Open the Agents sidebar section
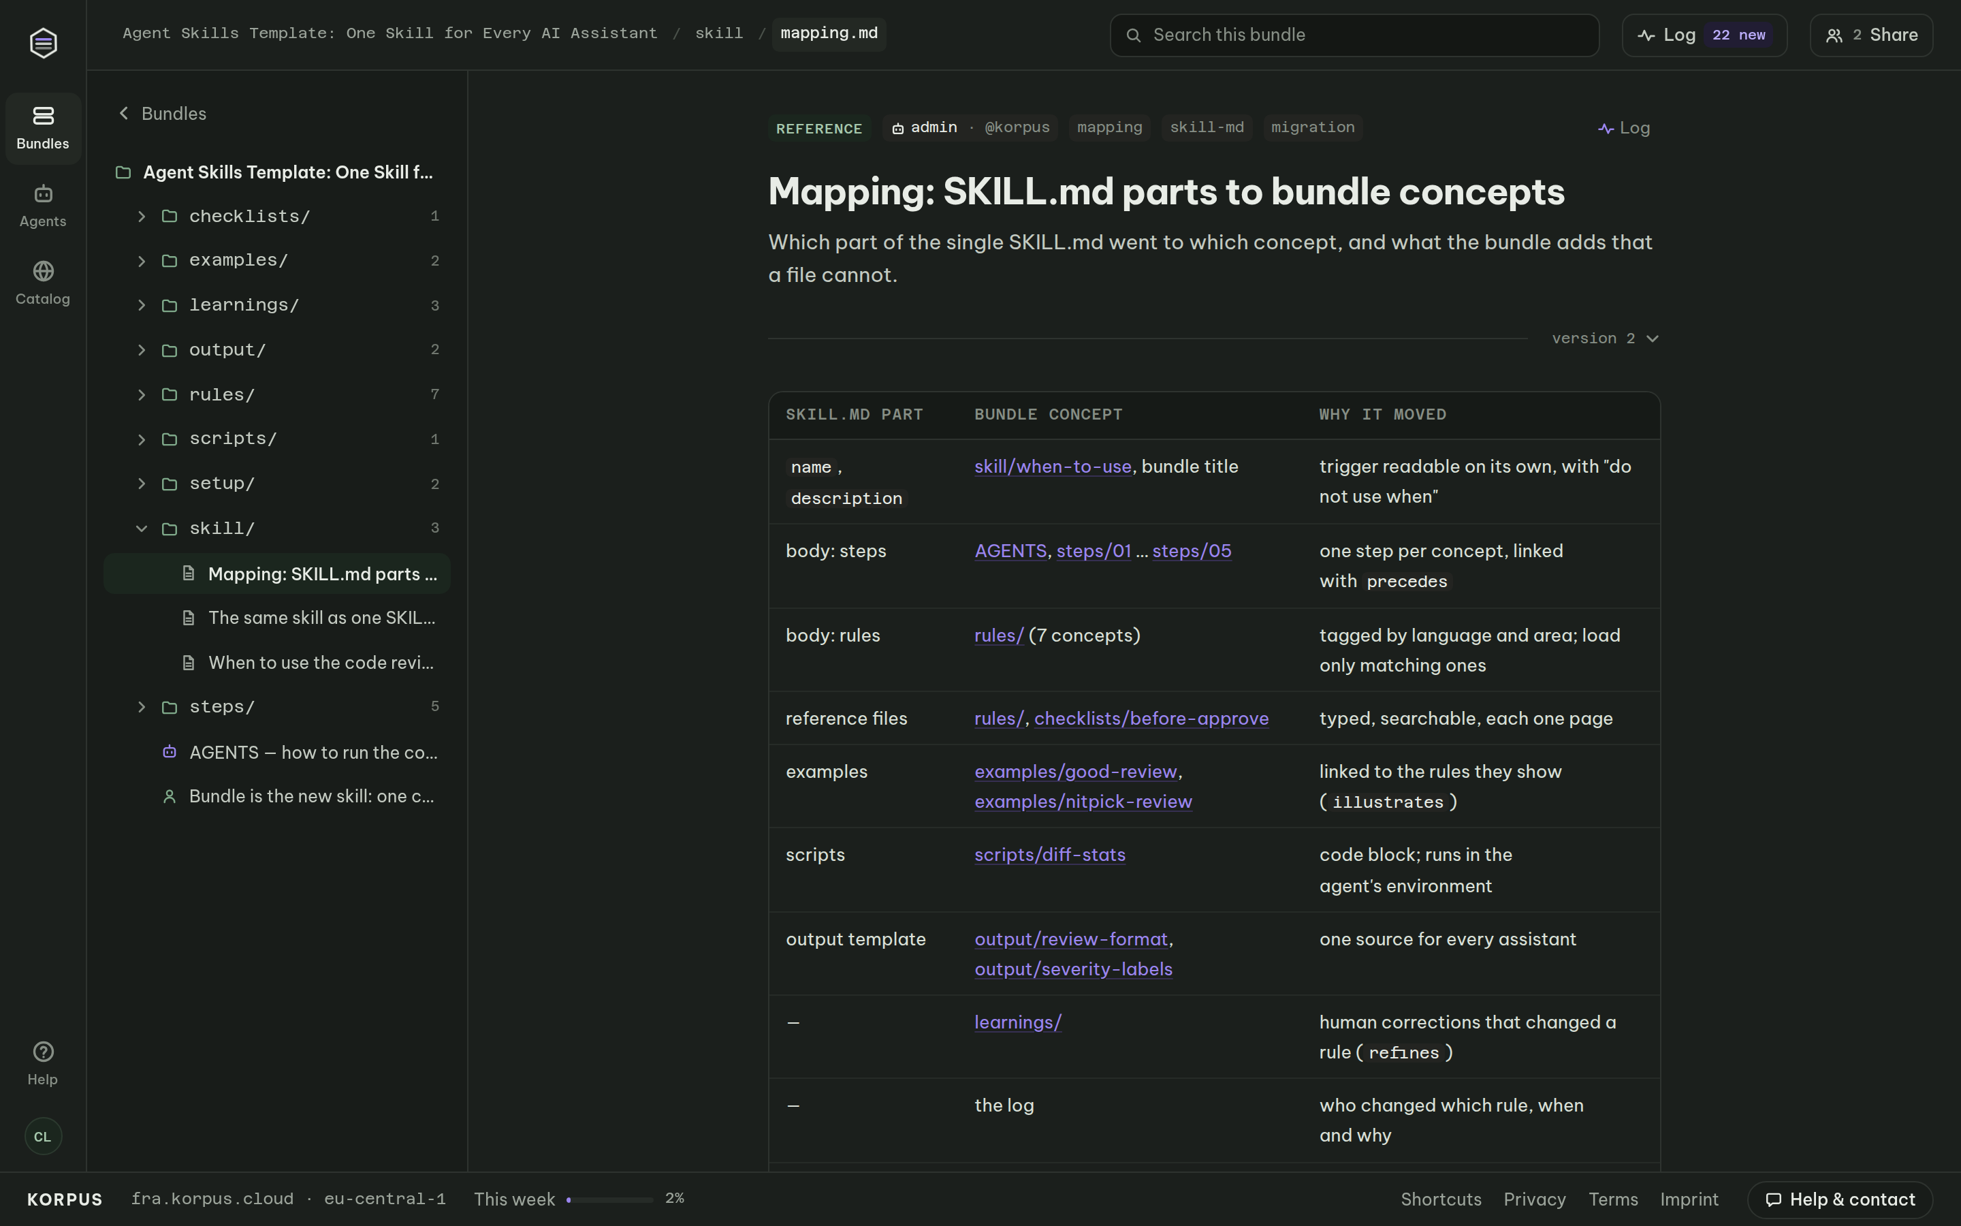 (x=43, y=206)
